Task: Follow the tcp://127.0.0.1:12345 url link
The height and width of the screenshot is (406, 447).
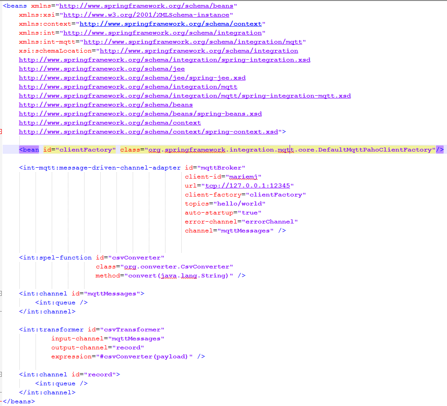Action: [x=247, y=186]
